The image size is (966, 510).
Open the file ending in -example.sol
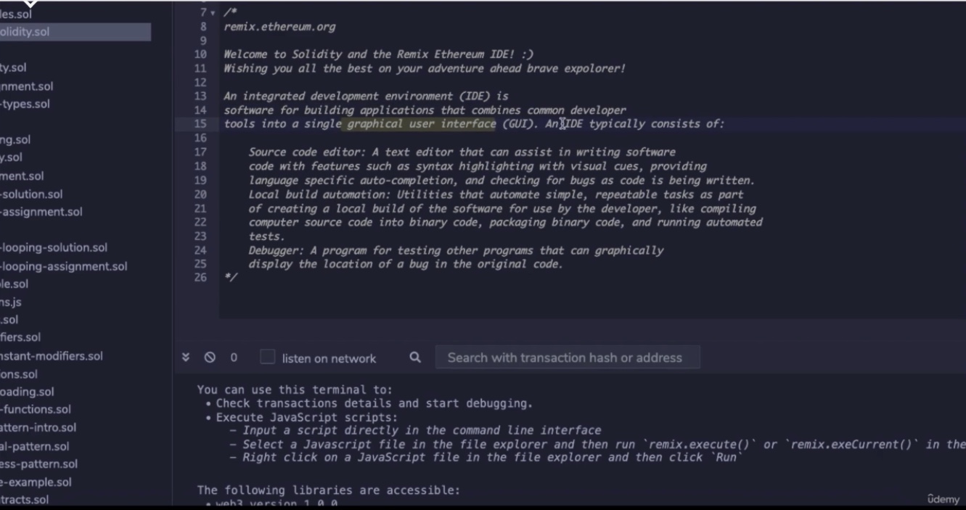pyautogui.click(x=36, y=482)
